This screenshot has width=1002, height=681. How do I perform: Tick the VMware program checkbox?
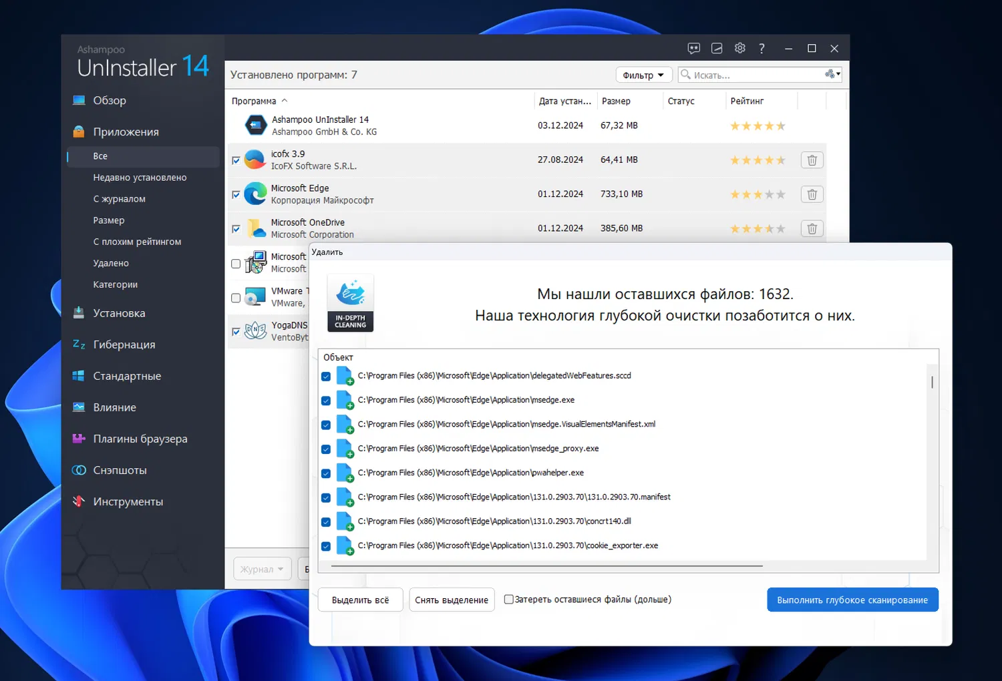(236, 298)
